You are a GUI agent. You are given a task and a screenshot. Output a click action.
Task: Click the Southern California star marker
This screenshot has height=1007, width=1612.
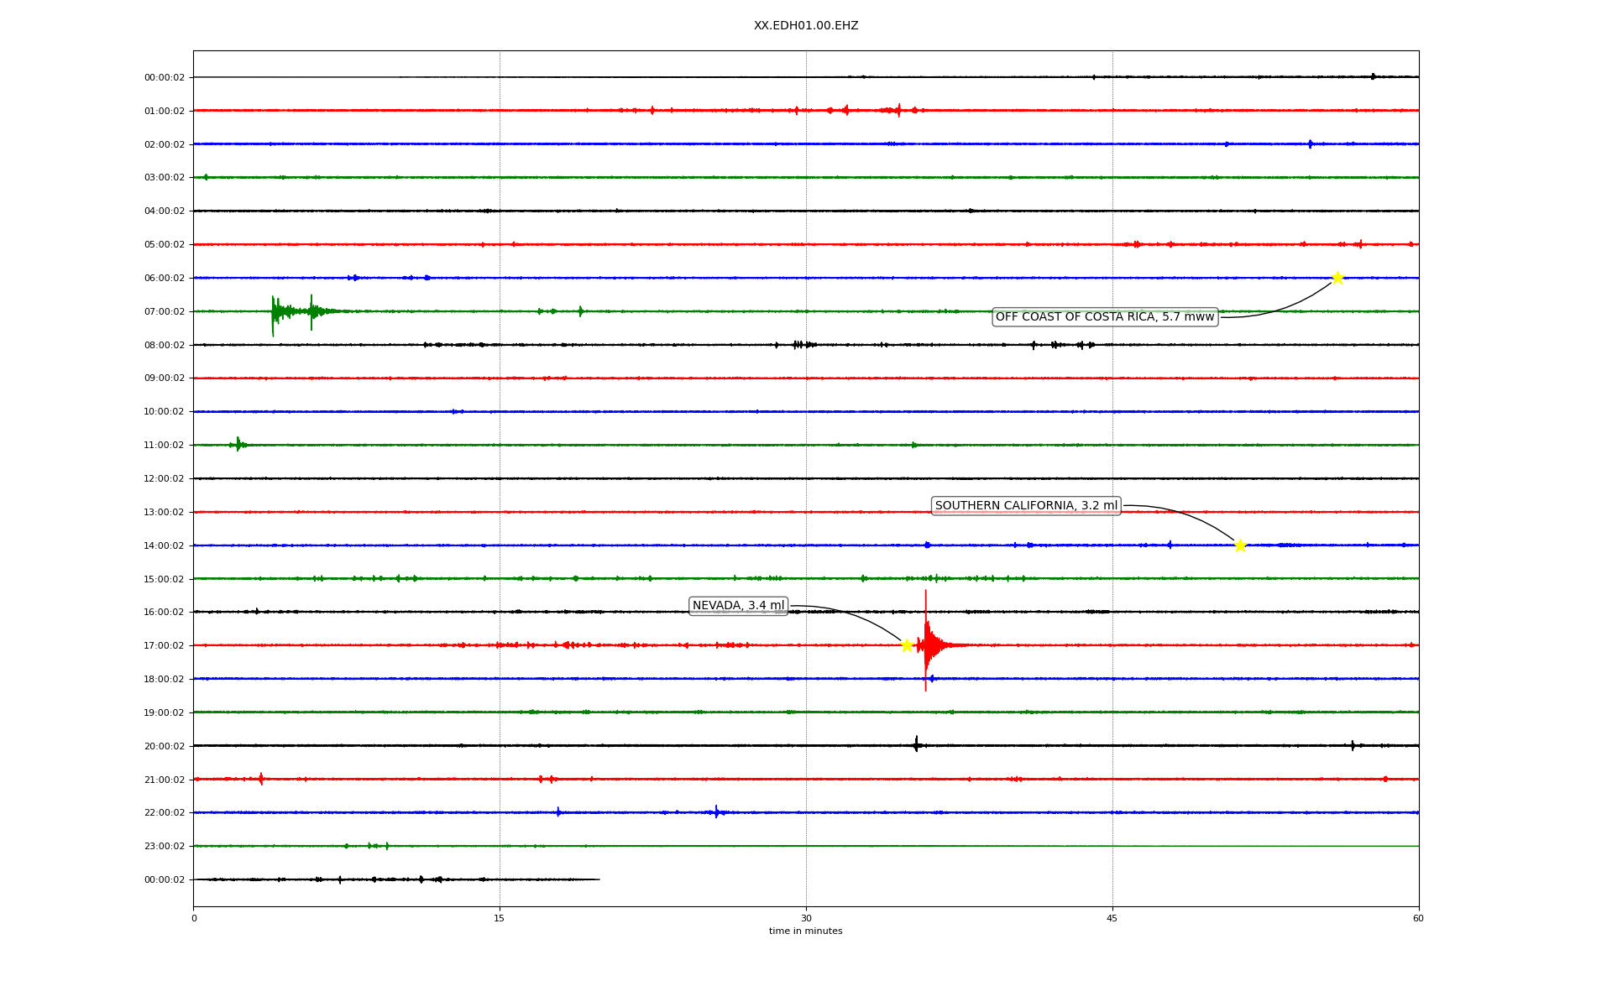pyautogui.click(x=1240, y=545)
